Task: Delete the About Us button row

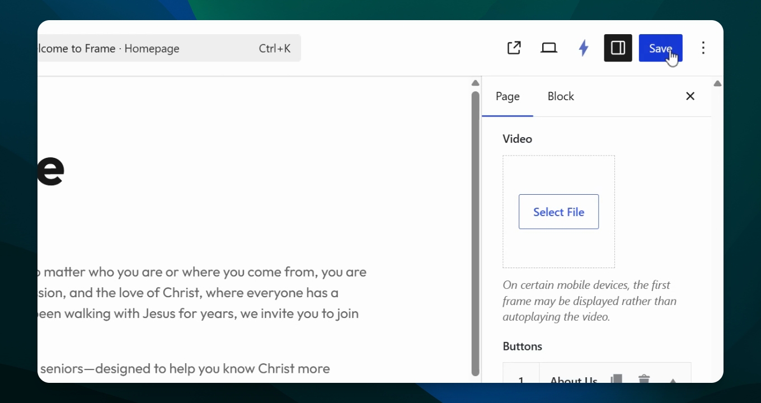Action: point(644,379)
